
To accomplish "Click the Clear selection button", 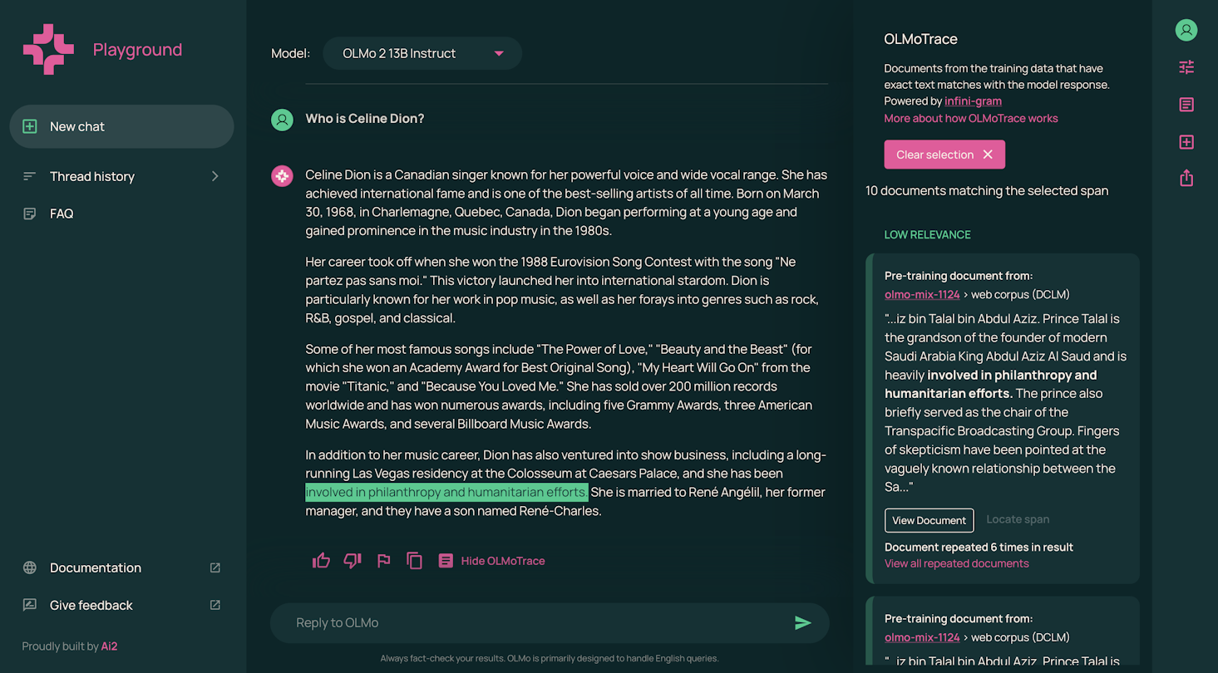I will tap(944, 155).
